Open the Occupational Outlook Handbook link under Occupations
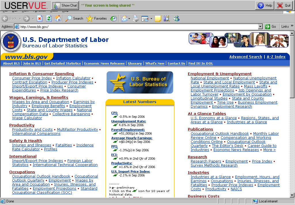 [x=41, y=176]
